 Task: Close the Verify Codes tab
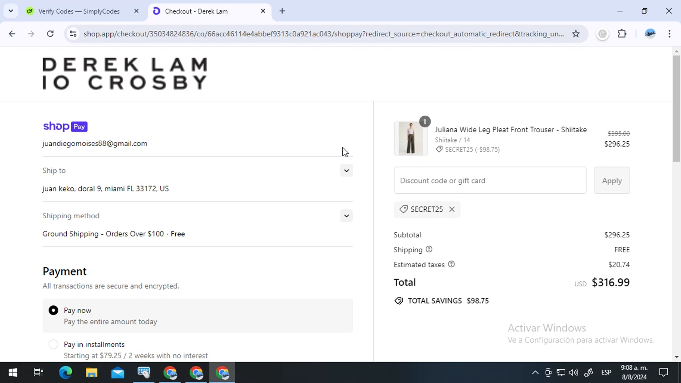pyautogui.click(x=136, y=11)
